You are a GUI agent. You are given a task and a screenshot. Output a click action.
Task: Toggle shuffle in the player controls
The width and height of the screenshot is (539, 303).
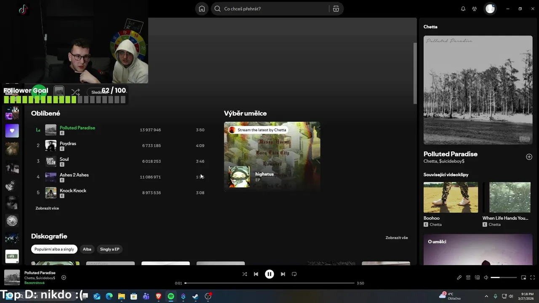pos(245,274)
